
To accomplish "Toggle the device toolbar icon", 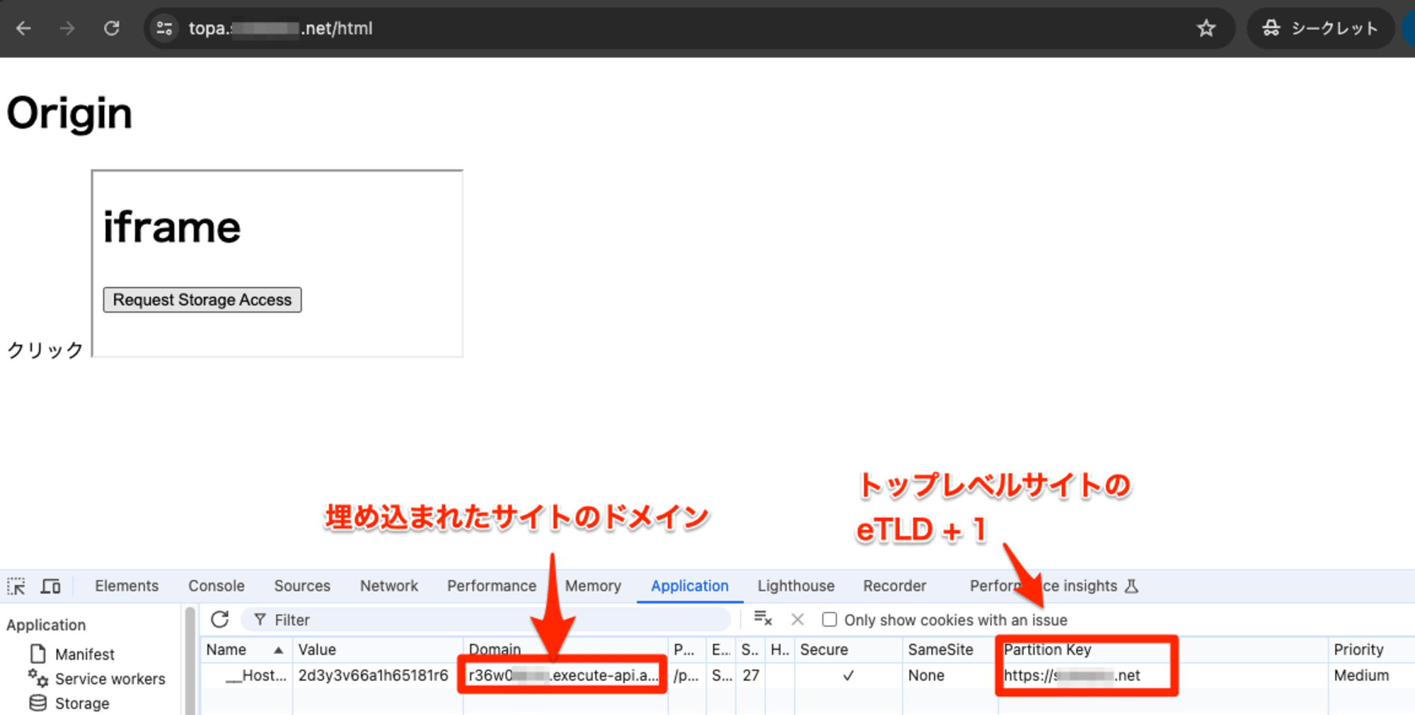I will pos(50,586).
